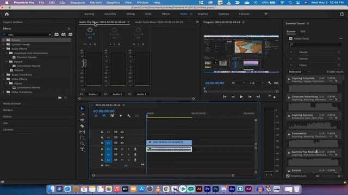Viewport: 348px width, 195px height.
Task: Open the Media Browser panel
Action: coord(12,103)
